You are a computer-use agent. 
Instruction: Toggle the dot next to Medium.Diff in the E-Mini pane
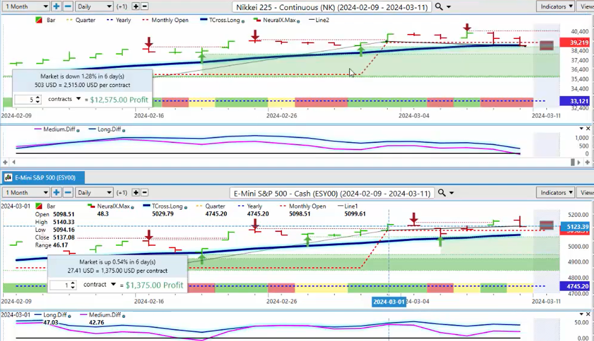point(123,316)
